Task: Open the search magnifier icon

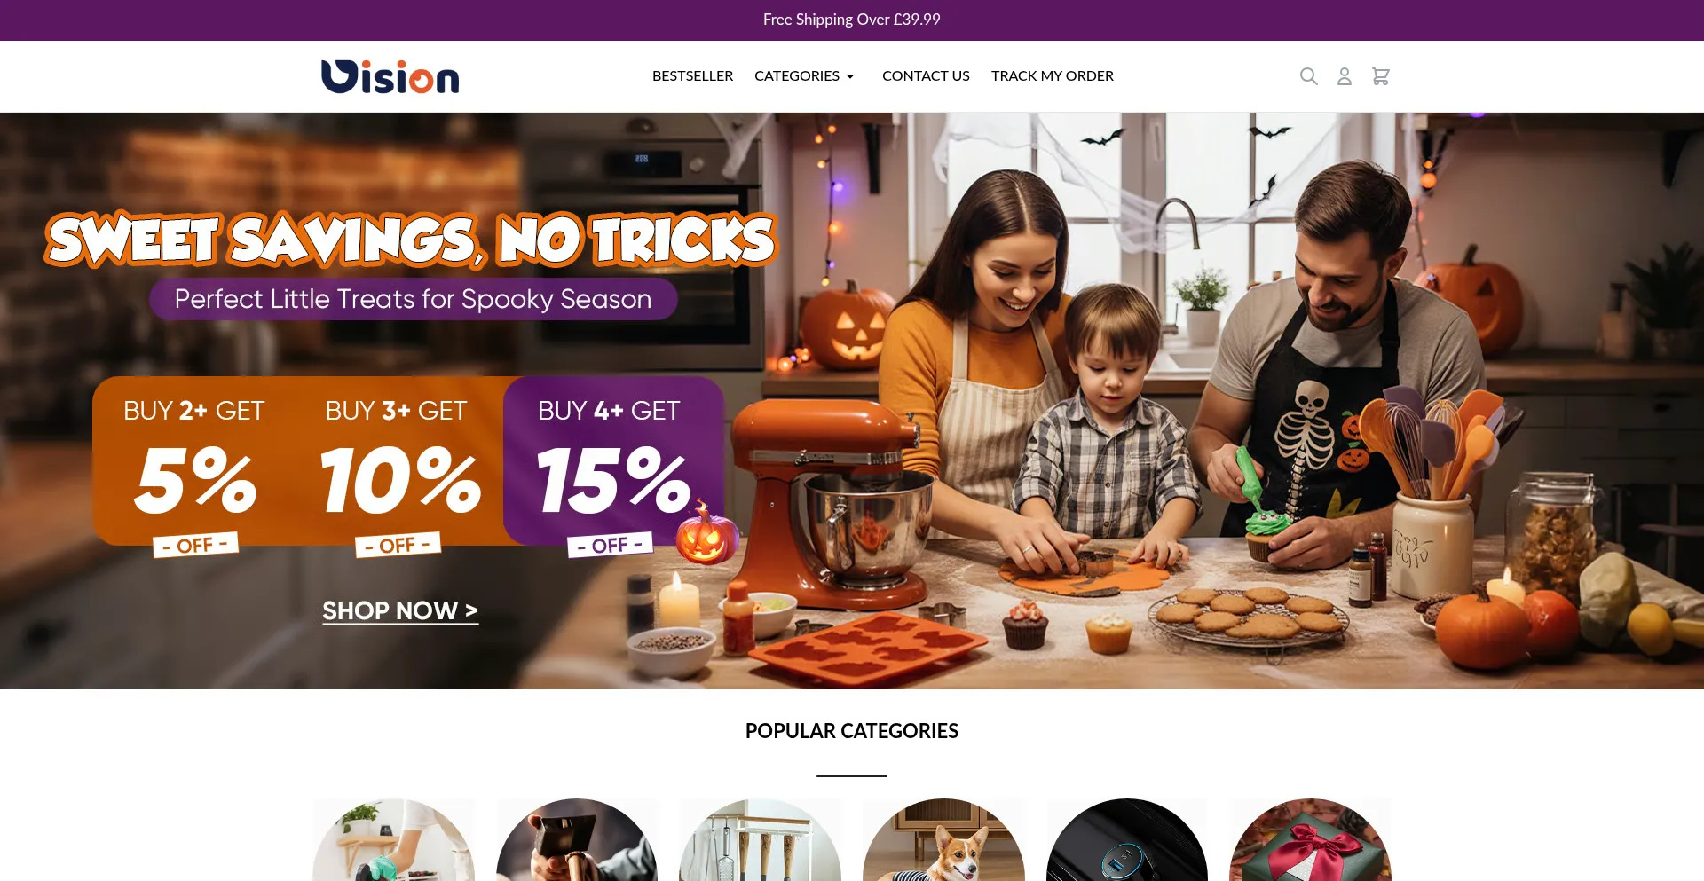Action: [x=1308, y=76]
